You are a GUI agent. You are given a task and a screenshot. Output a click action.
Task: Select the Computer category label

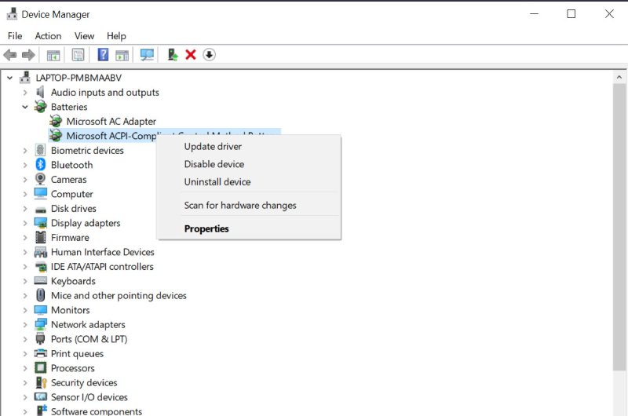(71, 194)
